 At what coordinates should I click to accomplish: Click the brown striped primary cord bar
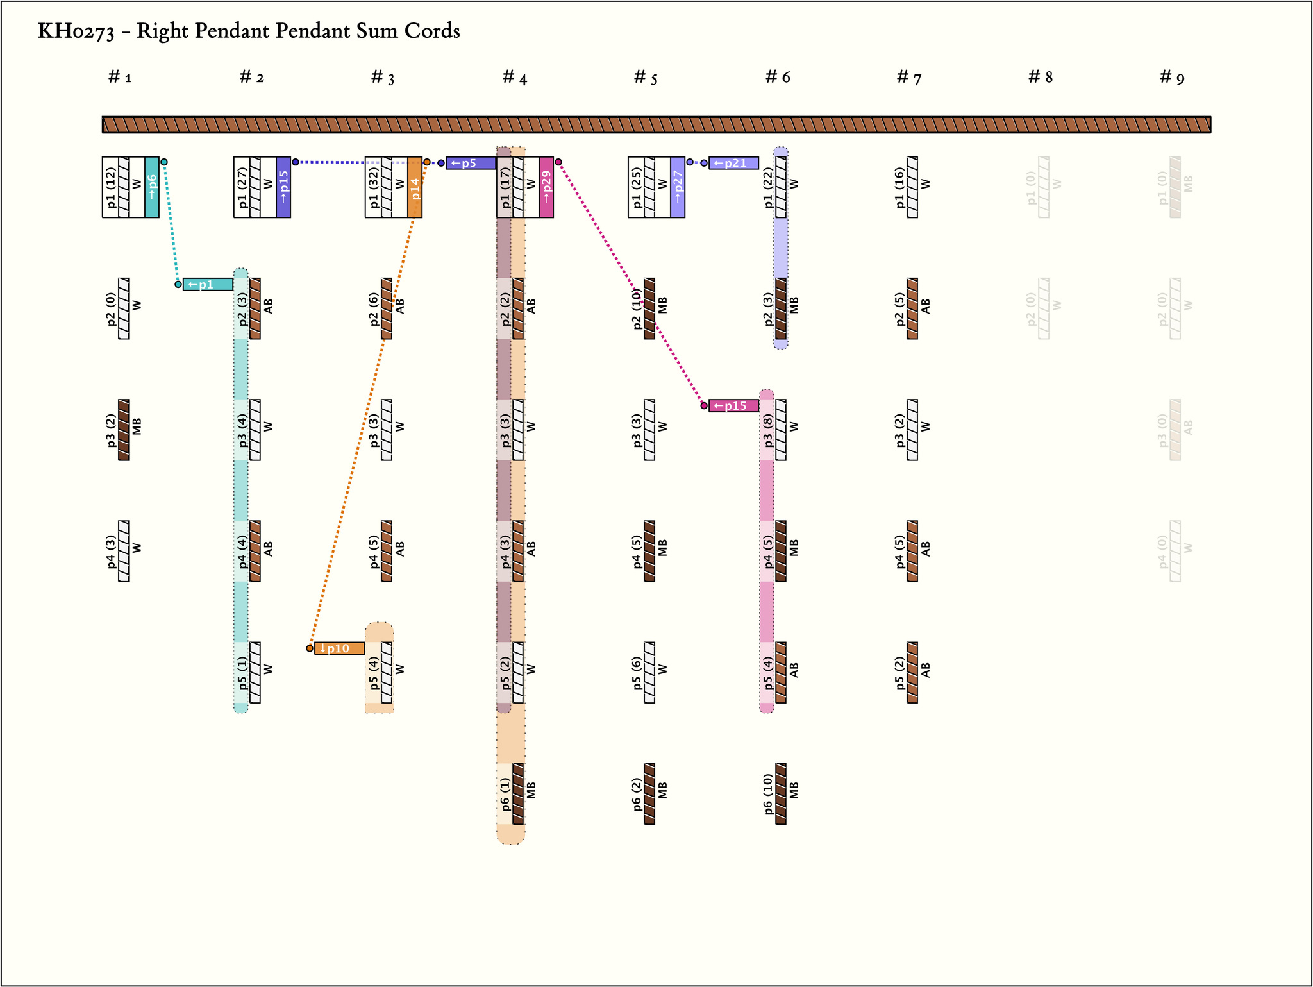point(656,124)
